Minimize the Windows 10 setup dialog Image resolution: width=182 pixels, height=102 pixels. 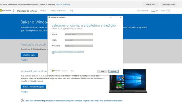click(111, 17)
